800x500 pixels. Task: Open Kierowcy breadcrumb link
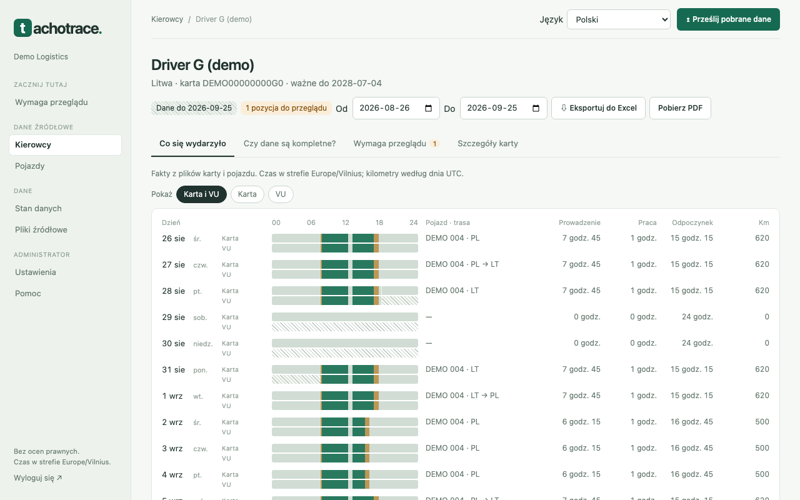coord(167,19)
